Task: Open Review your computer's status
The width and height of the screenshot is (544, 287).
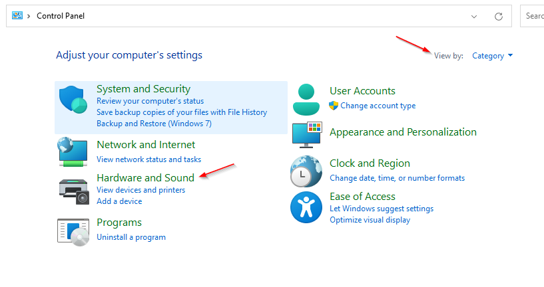Action: (150, 101)
